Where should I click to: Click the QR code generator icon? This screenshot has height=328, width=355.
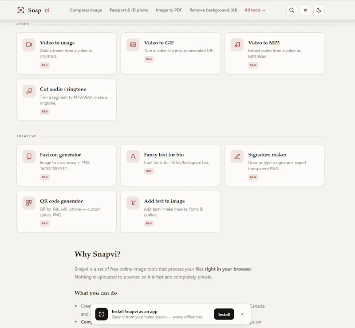tap(29, 203)
